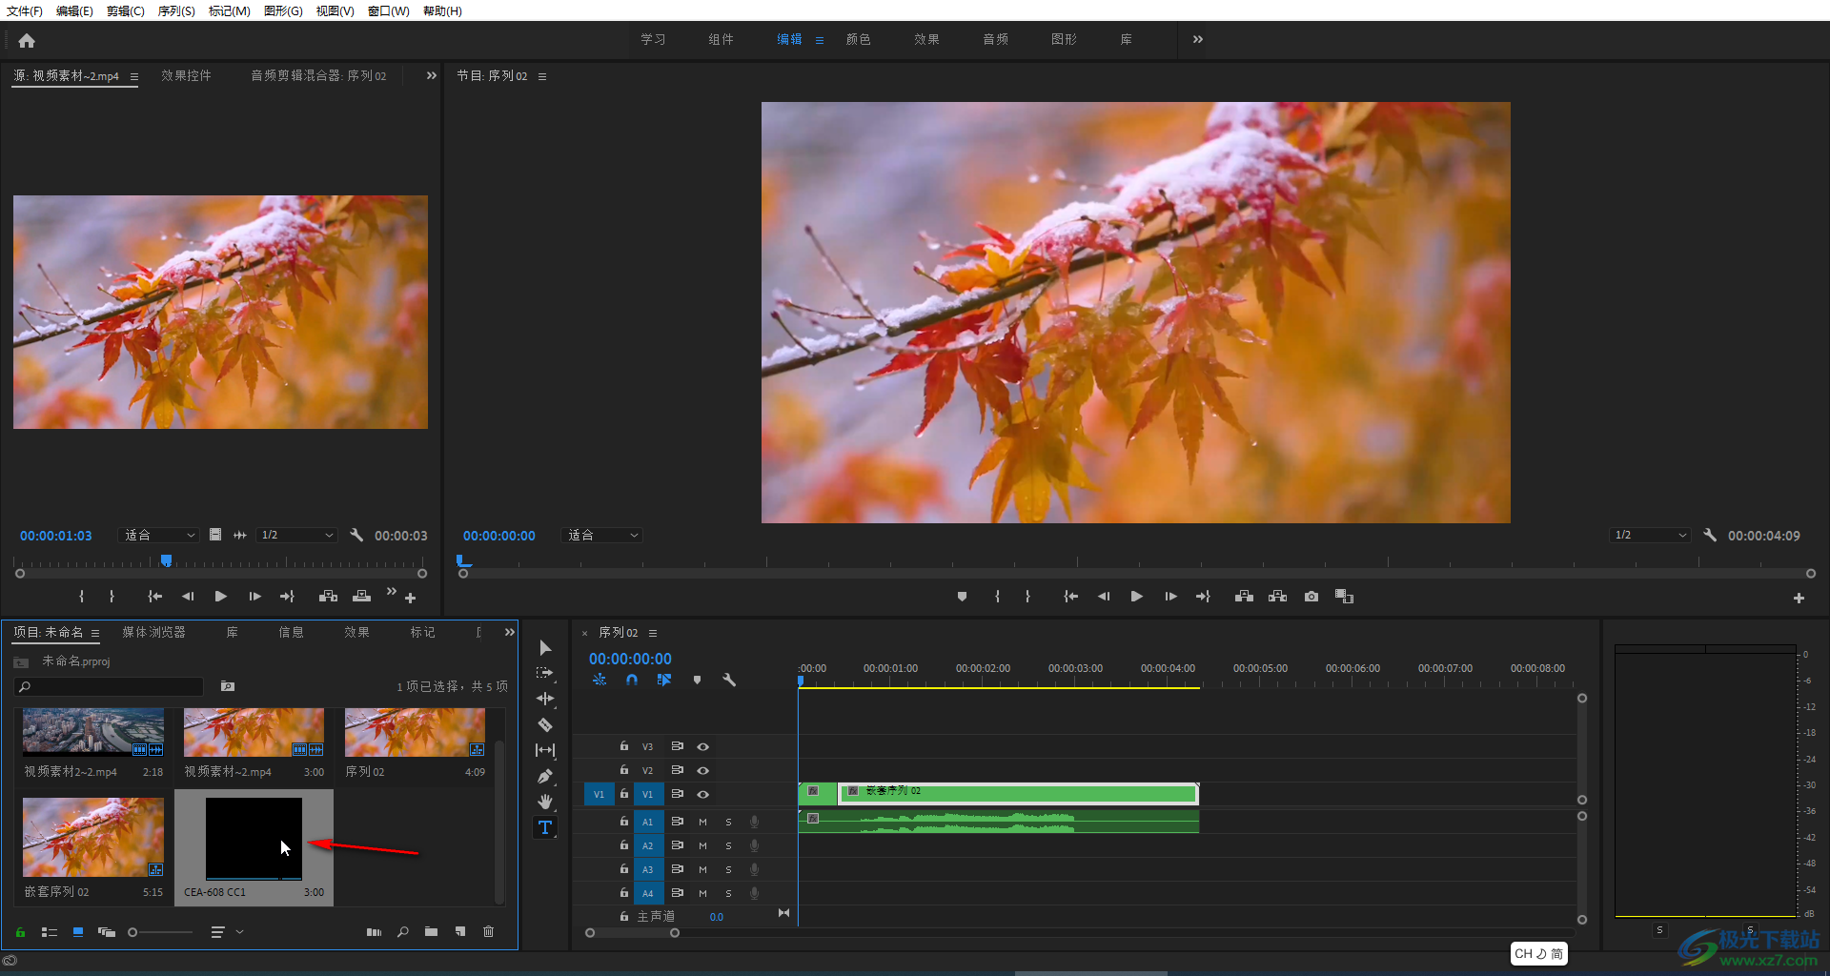Image resolution: width=1830 pixels, height=976 pixels.
Task: Open source monitor resolution dropdown 1/2
Action: click(297, 536)
